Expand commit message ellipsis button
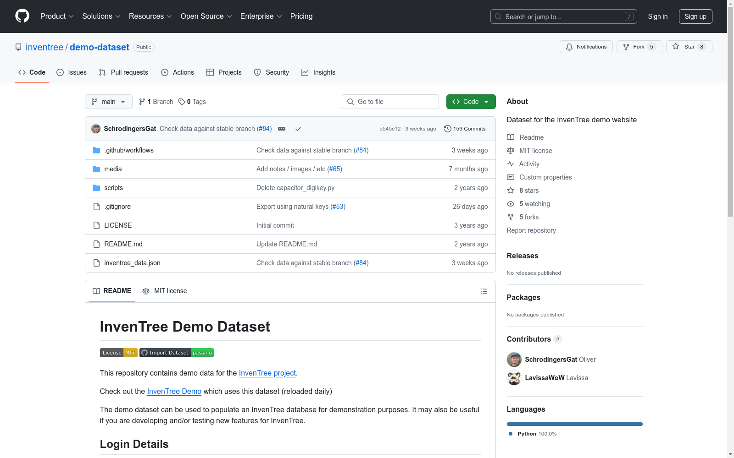Screen dimensions: 734x458 coord(282,129)
